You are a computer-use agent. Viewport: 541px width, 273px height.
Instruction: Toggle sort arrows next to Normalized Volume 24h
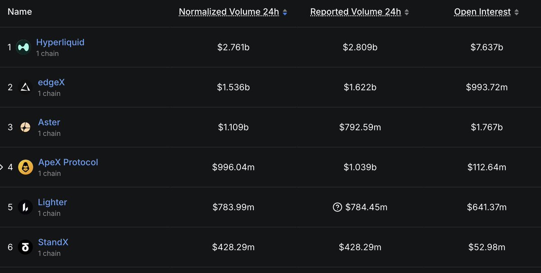(285, 13)
